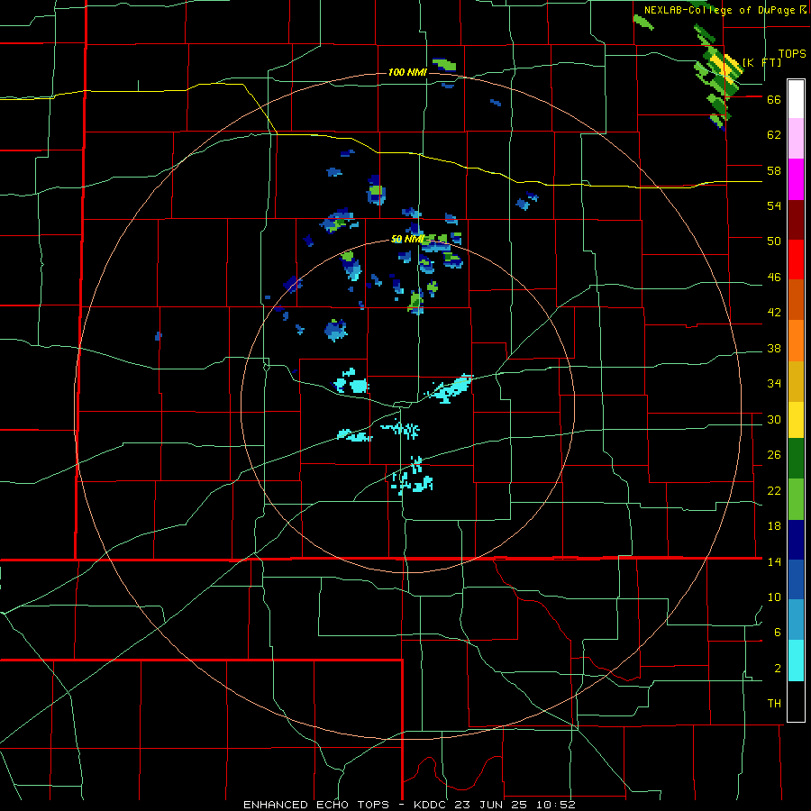Click the legend value 30

tap(774, 419)
